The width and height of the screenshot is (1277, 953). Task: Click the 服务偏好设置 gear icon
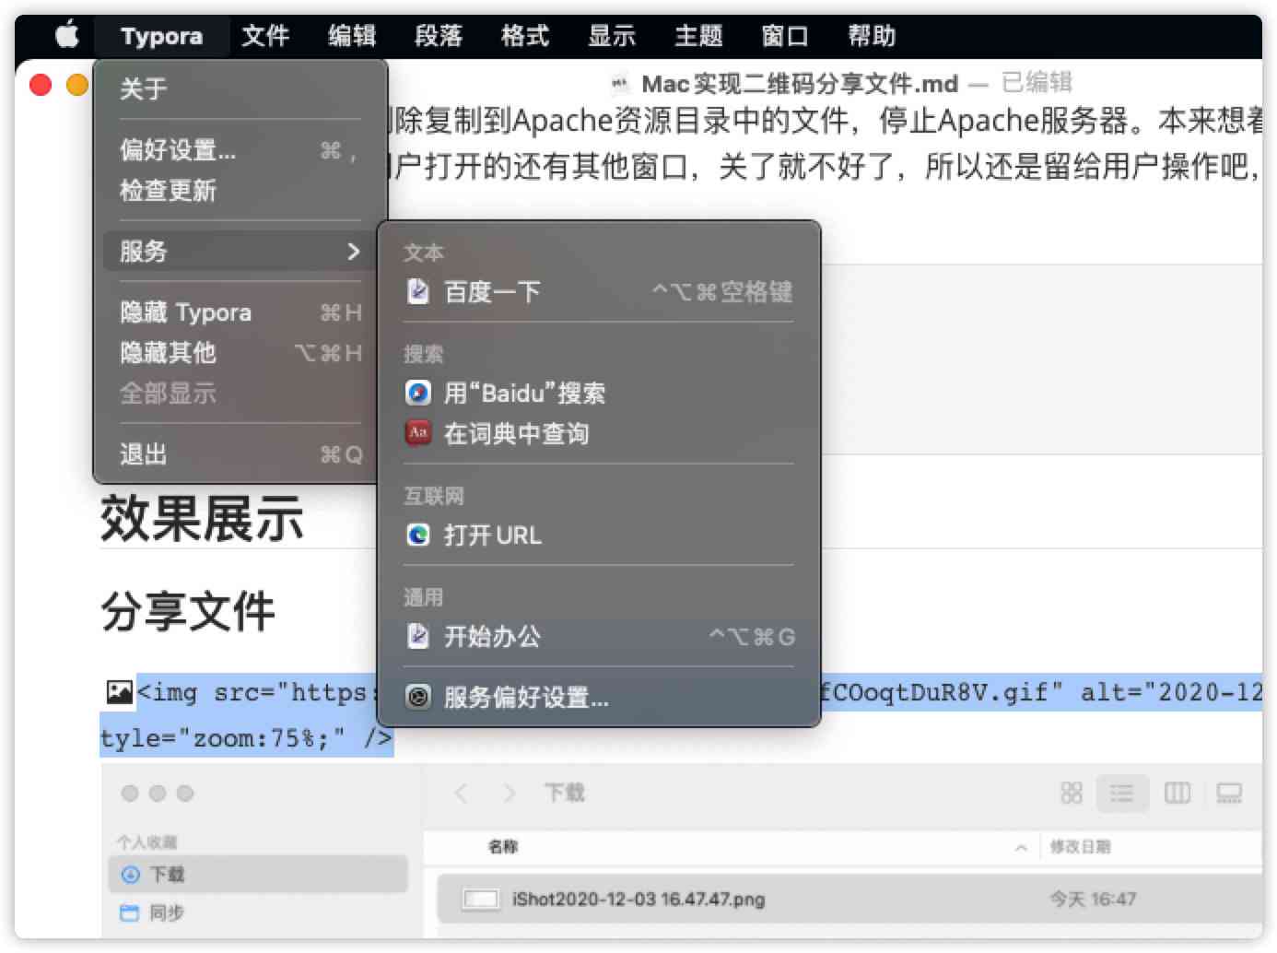click(418, 697)
